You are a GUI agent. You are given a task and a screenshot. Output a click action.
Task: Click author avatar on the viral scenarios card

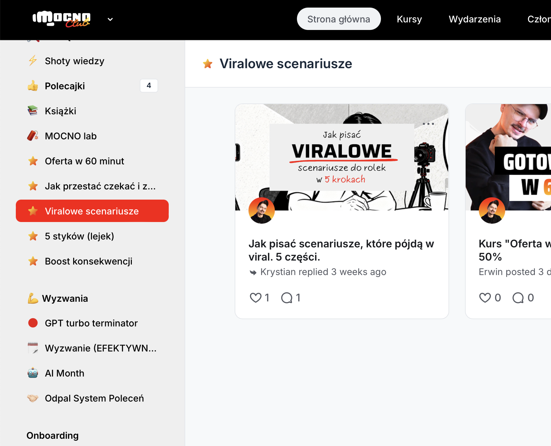click(262, 210)
